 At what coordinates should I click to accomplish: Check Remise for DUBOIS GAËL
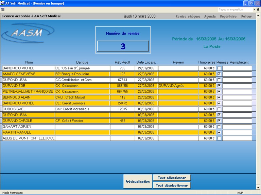coord(219,109)
